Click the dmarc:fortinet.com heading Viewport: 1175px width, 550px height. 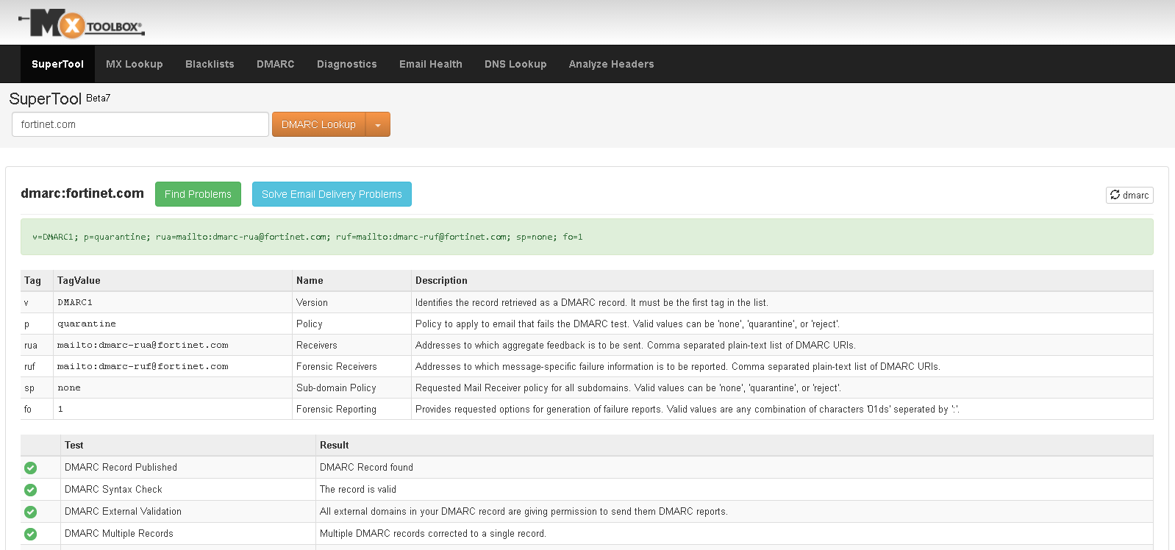click(x=82, y=193)
